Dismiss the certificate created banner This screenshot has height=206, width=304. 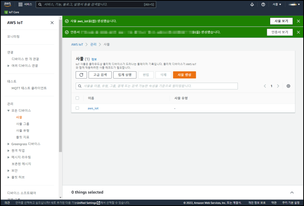(x=298, y=32)
